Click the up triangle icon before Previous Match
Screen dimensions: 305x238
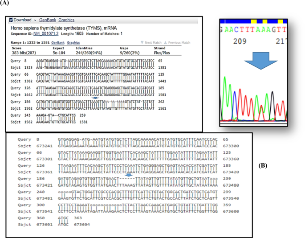click(x=165, y=42)
